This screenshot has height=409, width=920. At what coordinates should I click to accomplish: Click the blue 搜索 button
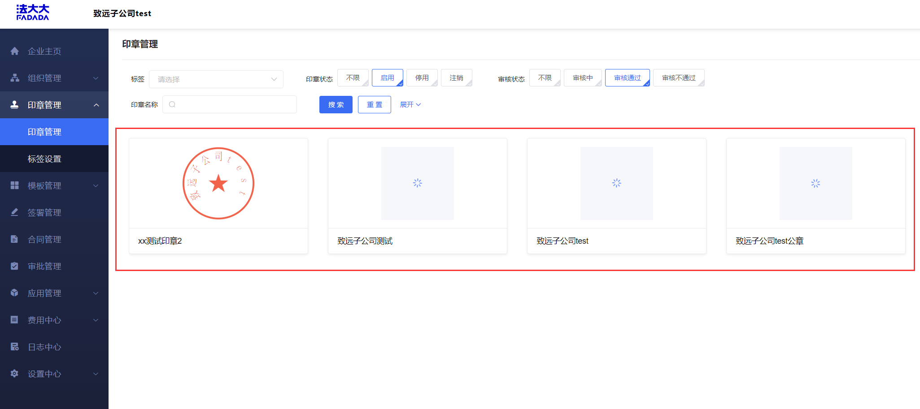pos(336,104)
